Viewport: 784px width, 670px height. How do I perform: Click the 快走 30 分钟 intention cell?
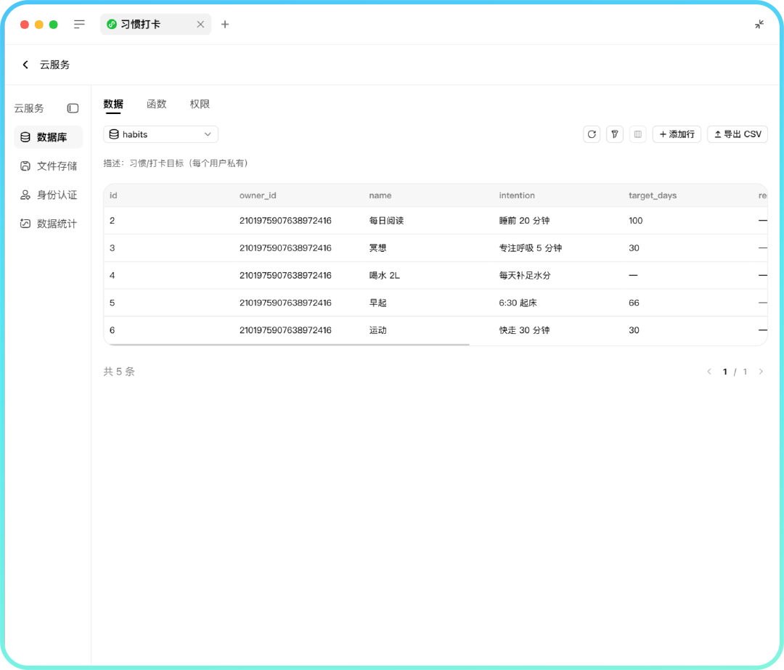tap(525, 330)
